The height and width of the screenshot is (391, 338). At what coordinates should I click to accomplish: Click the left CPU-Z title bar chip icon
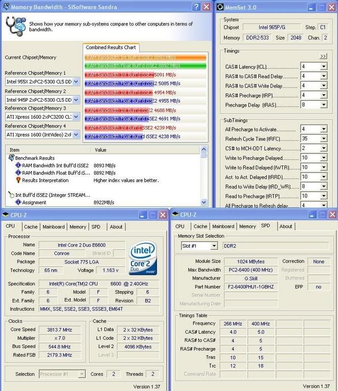click(5, 215)
